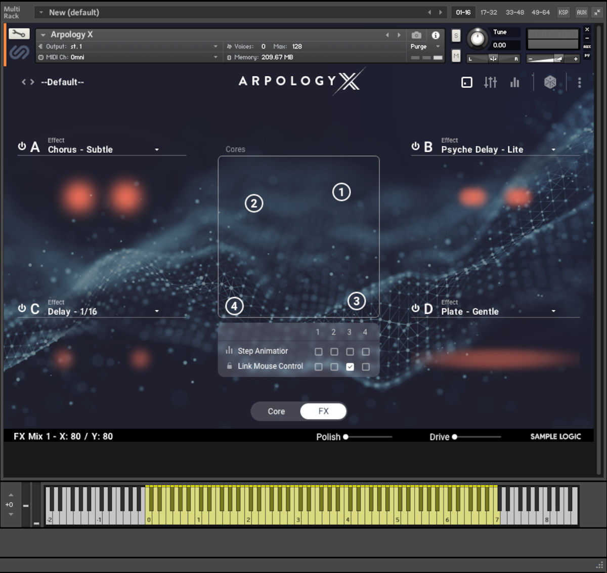The width and height of the screenshot is (607, 573).
Task: Minimize the rack view with shrink arrows icon
Action: click(x=597, y=12)
